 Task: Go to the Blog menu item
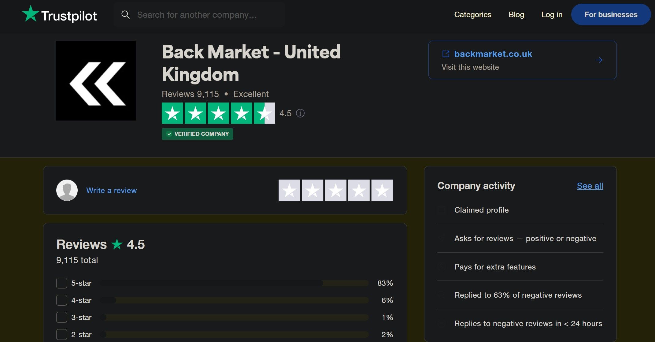pos(516,14)
